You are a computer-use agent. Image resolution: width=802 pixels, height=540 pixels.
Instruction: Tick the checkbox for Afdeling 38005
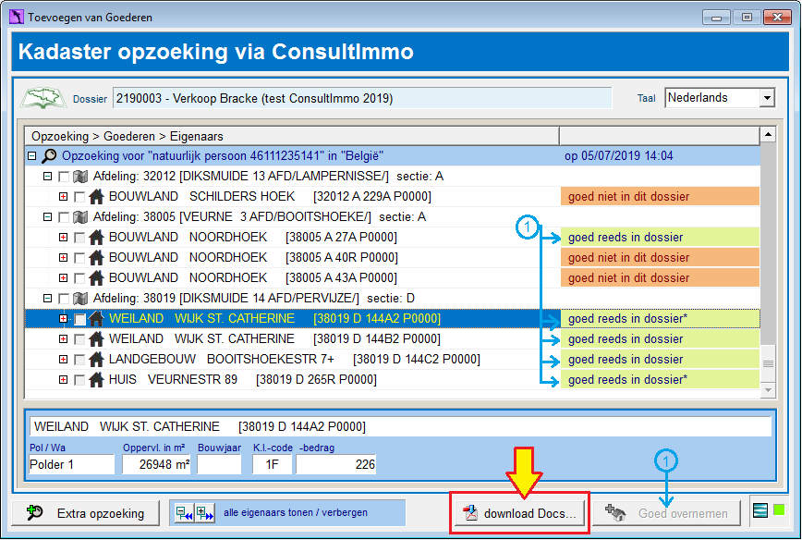click(64, 217)
